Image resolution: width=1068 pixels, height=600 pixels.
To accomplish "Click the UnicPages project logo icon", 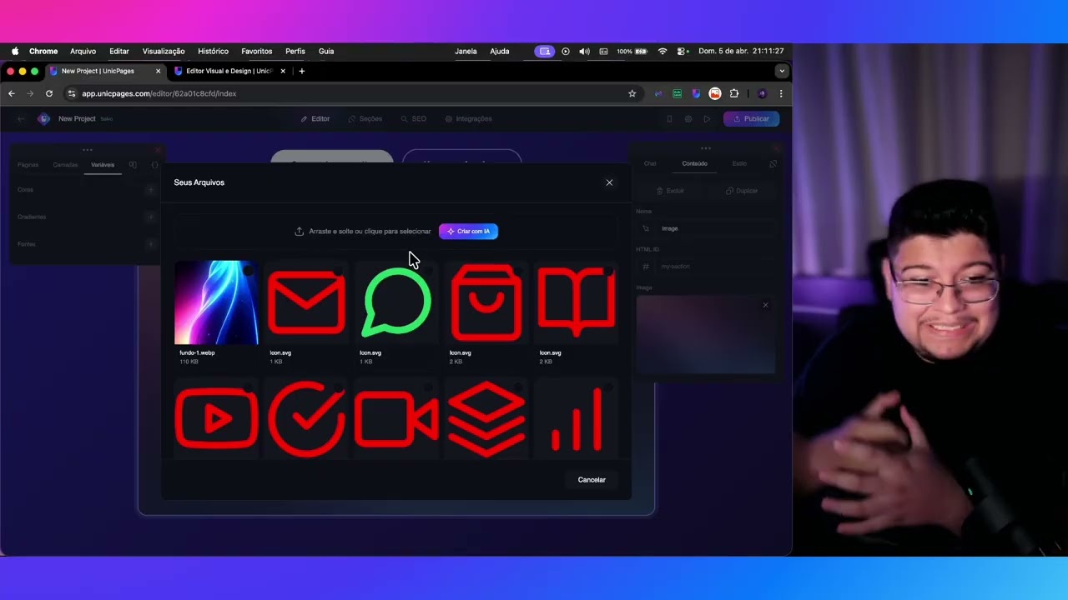I will (44, 119).
